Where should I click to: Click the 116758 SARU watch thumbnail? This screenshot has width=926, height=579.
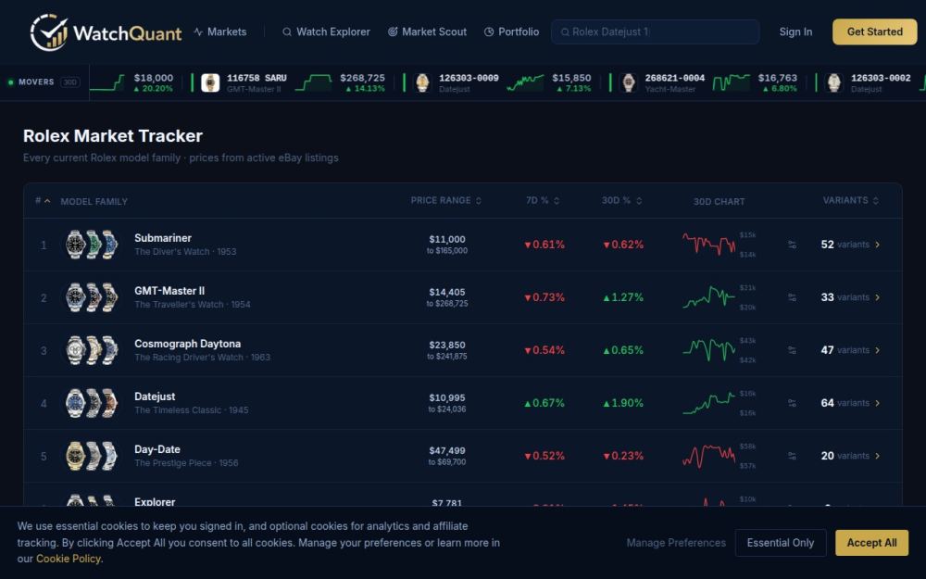(210, 82)
